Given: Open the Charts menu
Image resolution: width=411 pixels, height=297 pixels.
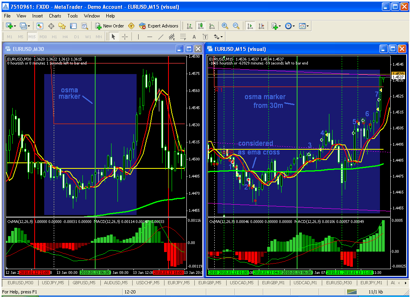Looking at the screenshot, I should tap(55, 16).
